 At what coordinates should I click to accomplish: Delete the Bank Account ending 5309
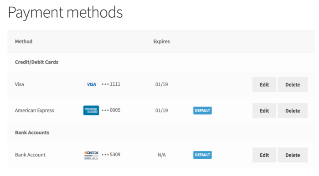tap(293, 155)
